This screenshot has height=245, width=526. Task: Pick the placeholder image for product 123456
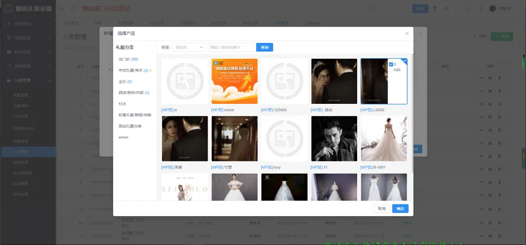(284, 81)
